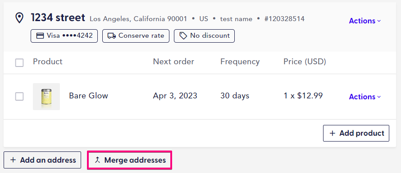
Task: Check the Bare Glow row checkbox
Action: 19,97
